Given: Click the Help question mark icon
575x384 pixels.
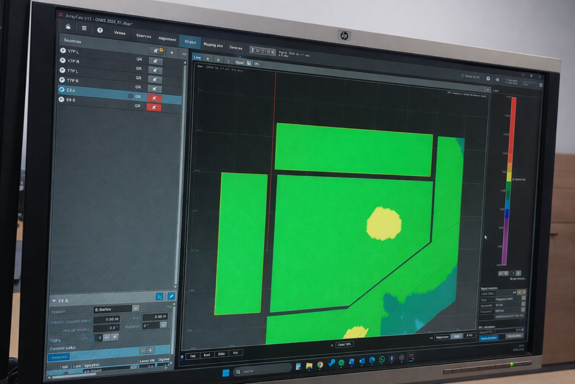Looking at the screenshot, I should pos(100,30).
